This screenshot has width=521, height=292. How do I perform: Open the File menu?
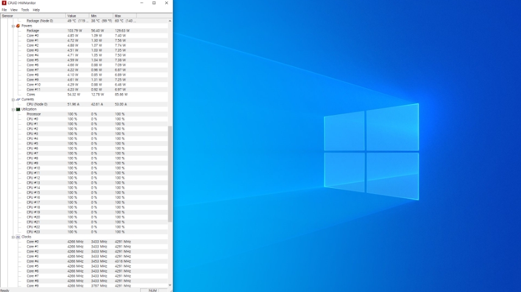point(4,10)
